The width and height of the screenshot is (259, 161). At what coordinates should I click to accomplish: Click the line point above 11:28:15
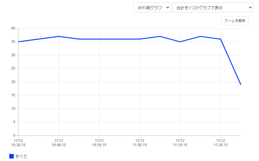pyautogui.click(x=220, y=39)
